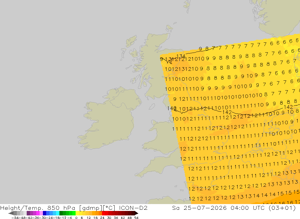Click the '36' color scale label
This screenshot has height=219, width=300.
[x=116, y=218]
